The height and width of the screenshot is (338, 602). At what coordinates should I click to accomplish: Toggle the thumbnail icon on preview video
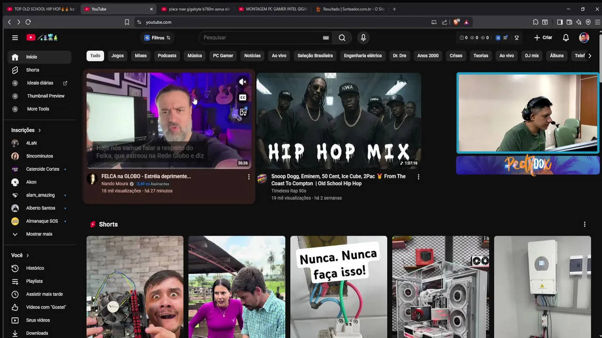click(x=243, y=112)
